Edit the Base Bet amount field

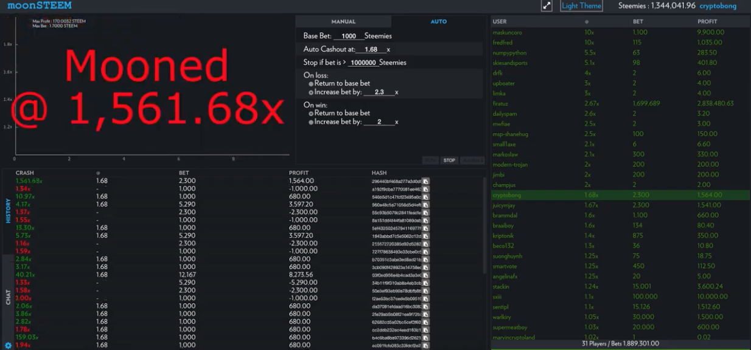[x=349, y=36]
